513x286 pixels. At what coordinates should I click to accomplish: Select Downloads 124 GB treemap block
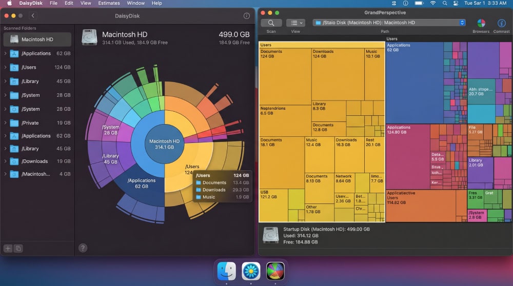(338, 74)
